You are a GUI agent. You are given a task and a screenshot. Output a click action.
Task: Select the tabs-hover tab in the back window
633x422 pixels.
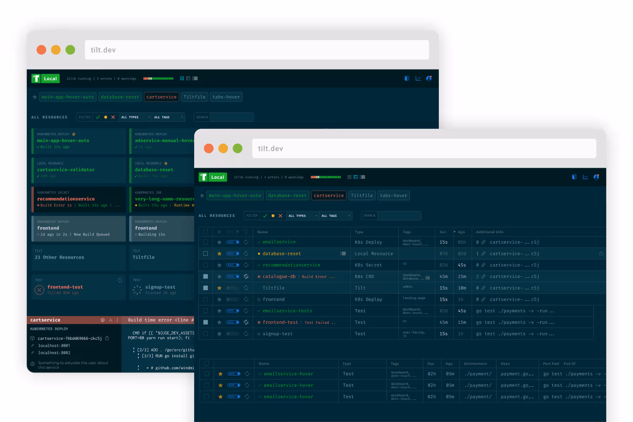[226, 97]
